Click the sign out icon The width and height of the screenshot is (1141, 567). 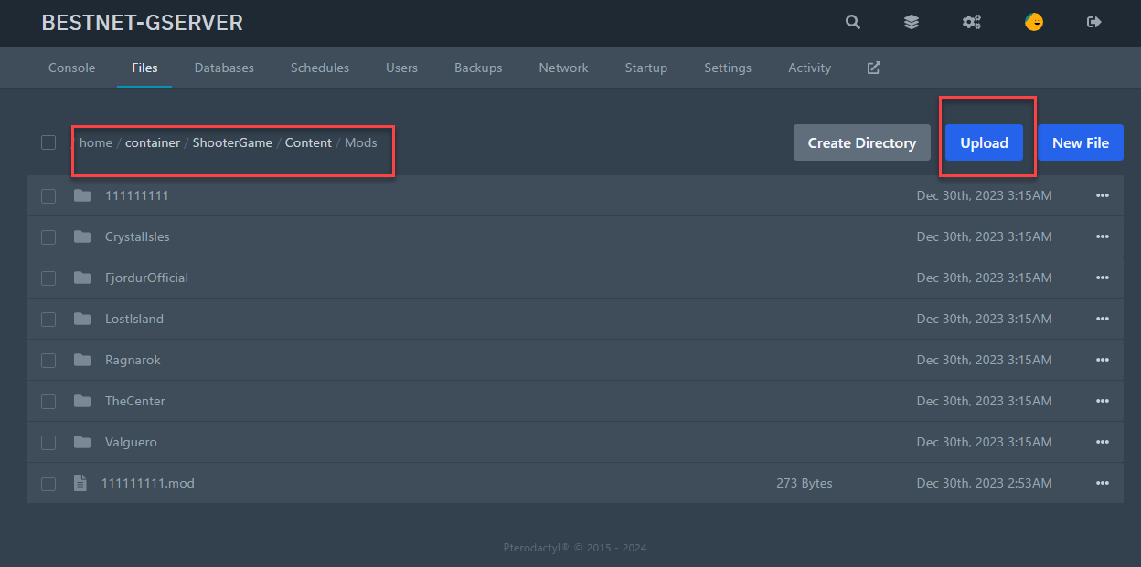tap(1093, 23)
